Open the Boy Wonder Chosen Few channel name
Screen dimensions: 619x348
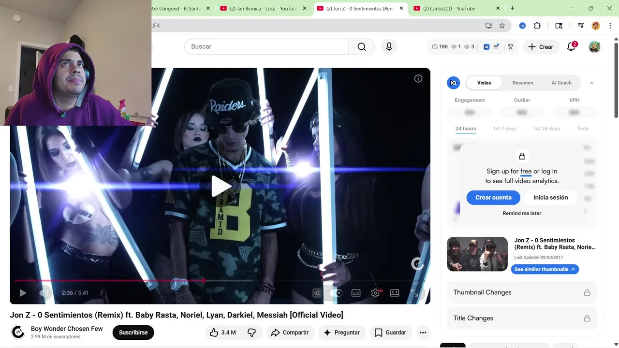click(x=67, y=329)
